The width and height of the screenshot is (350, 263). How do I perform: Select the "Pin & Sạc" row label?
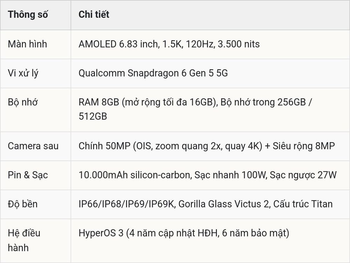[x=28, y=175]
